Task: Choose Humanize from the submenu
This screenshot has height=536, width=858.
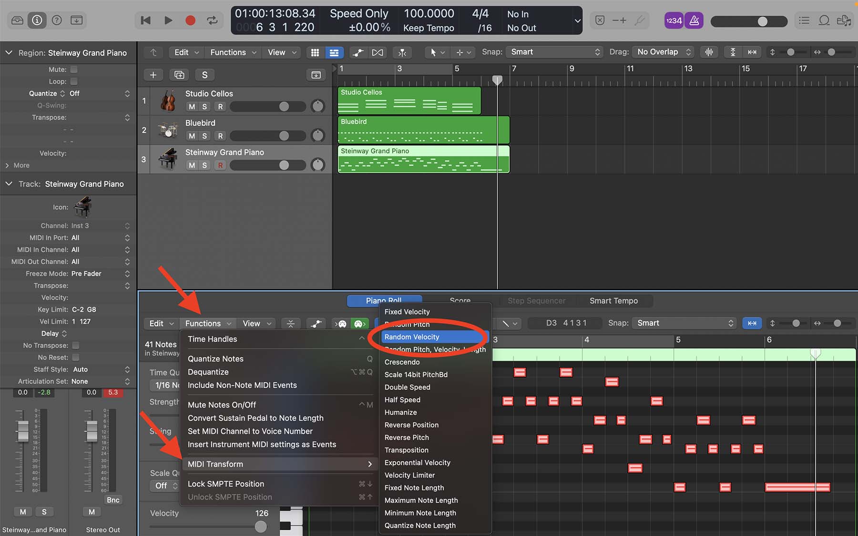Action: [x=435, y=412]
